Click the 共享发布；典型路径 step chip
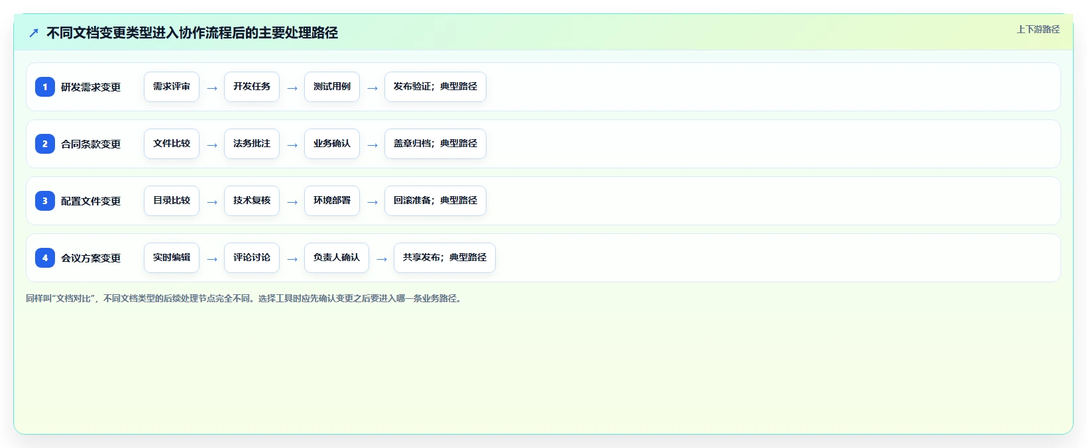1087x448 pixels. [445, 258]
